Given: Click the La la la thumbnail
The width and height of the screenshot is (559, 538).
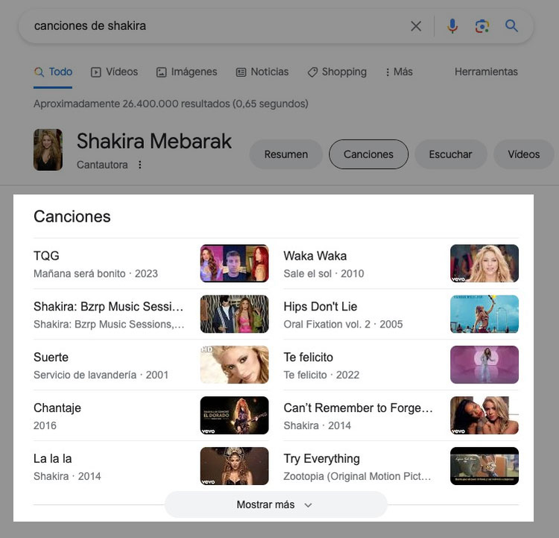Looking at the screenshot, I should coord(234,466).
